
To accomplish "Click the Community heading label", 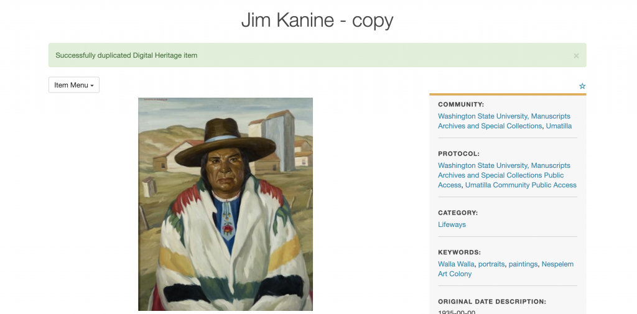I will [461, 104].
